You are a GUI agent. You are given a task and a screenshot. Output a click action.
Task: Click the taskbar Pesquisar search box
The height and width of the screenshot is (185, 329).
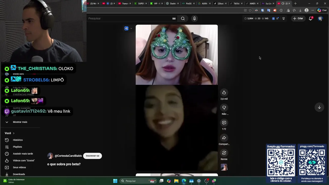pos(139,181)
